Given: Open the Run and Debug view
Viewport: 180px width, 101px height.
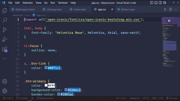Looking at the screenshot, I should pos(4,40).
